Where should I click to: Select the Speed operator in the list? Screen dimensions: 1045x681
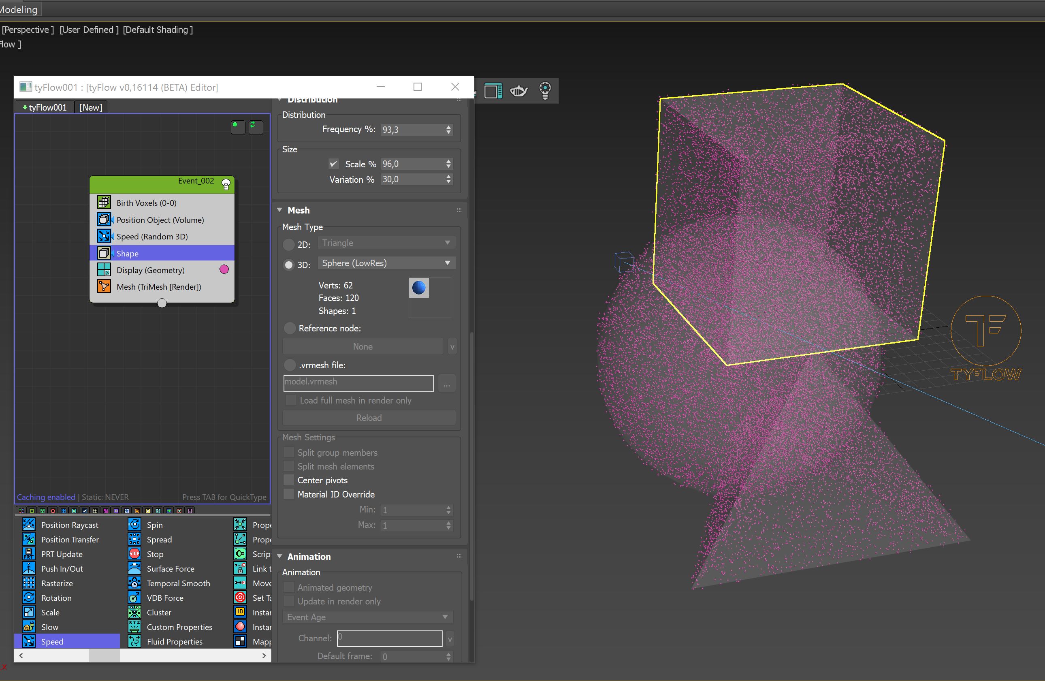67,641
